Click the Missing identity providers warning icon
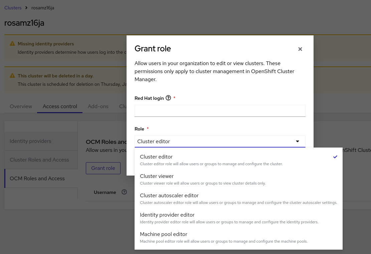371x254 pixels. 12,44
